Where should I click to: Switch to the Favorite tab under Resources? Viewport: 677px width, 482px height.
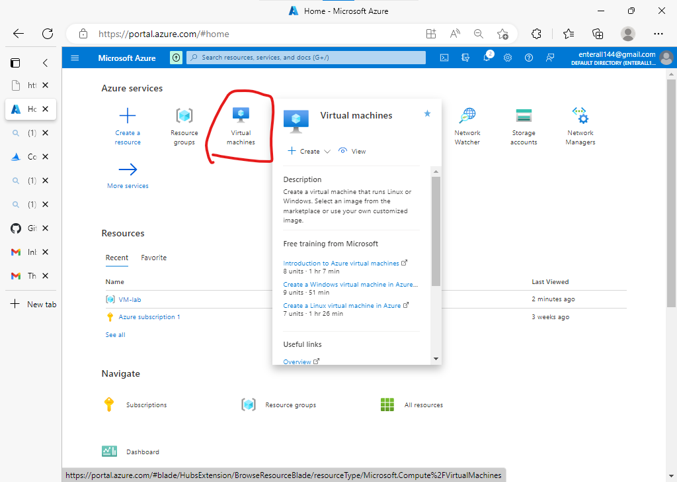(x=153, y=258)
